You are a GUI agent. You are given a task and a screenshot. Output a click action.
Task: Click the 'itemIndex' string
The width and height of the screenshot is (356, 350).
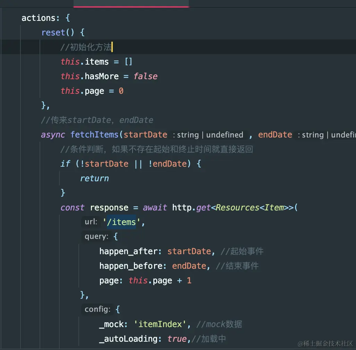tap(160, 324)
